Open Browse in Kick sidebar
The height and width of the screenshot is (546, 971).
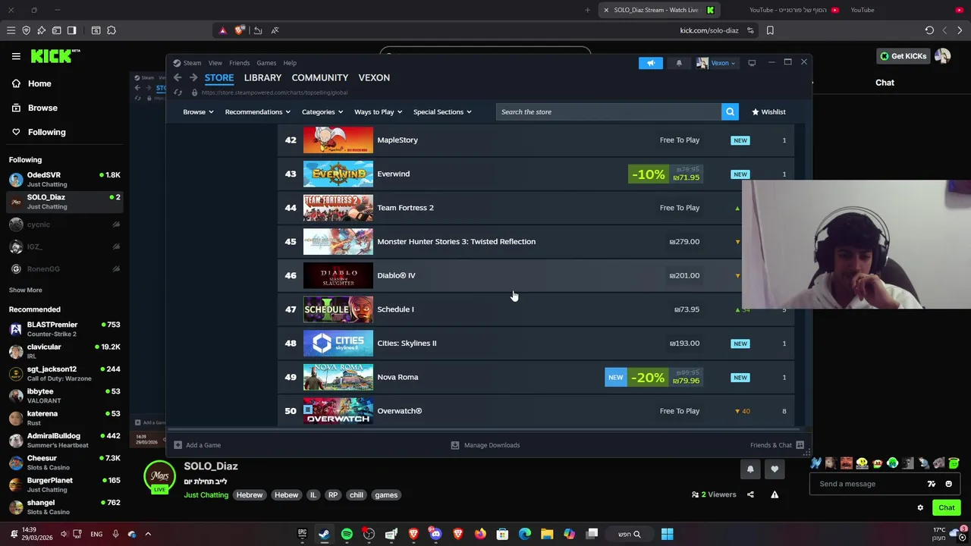coord(42,108)
